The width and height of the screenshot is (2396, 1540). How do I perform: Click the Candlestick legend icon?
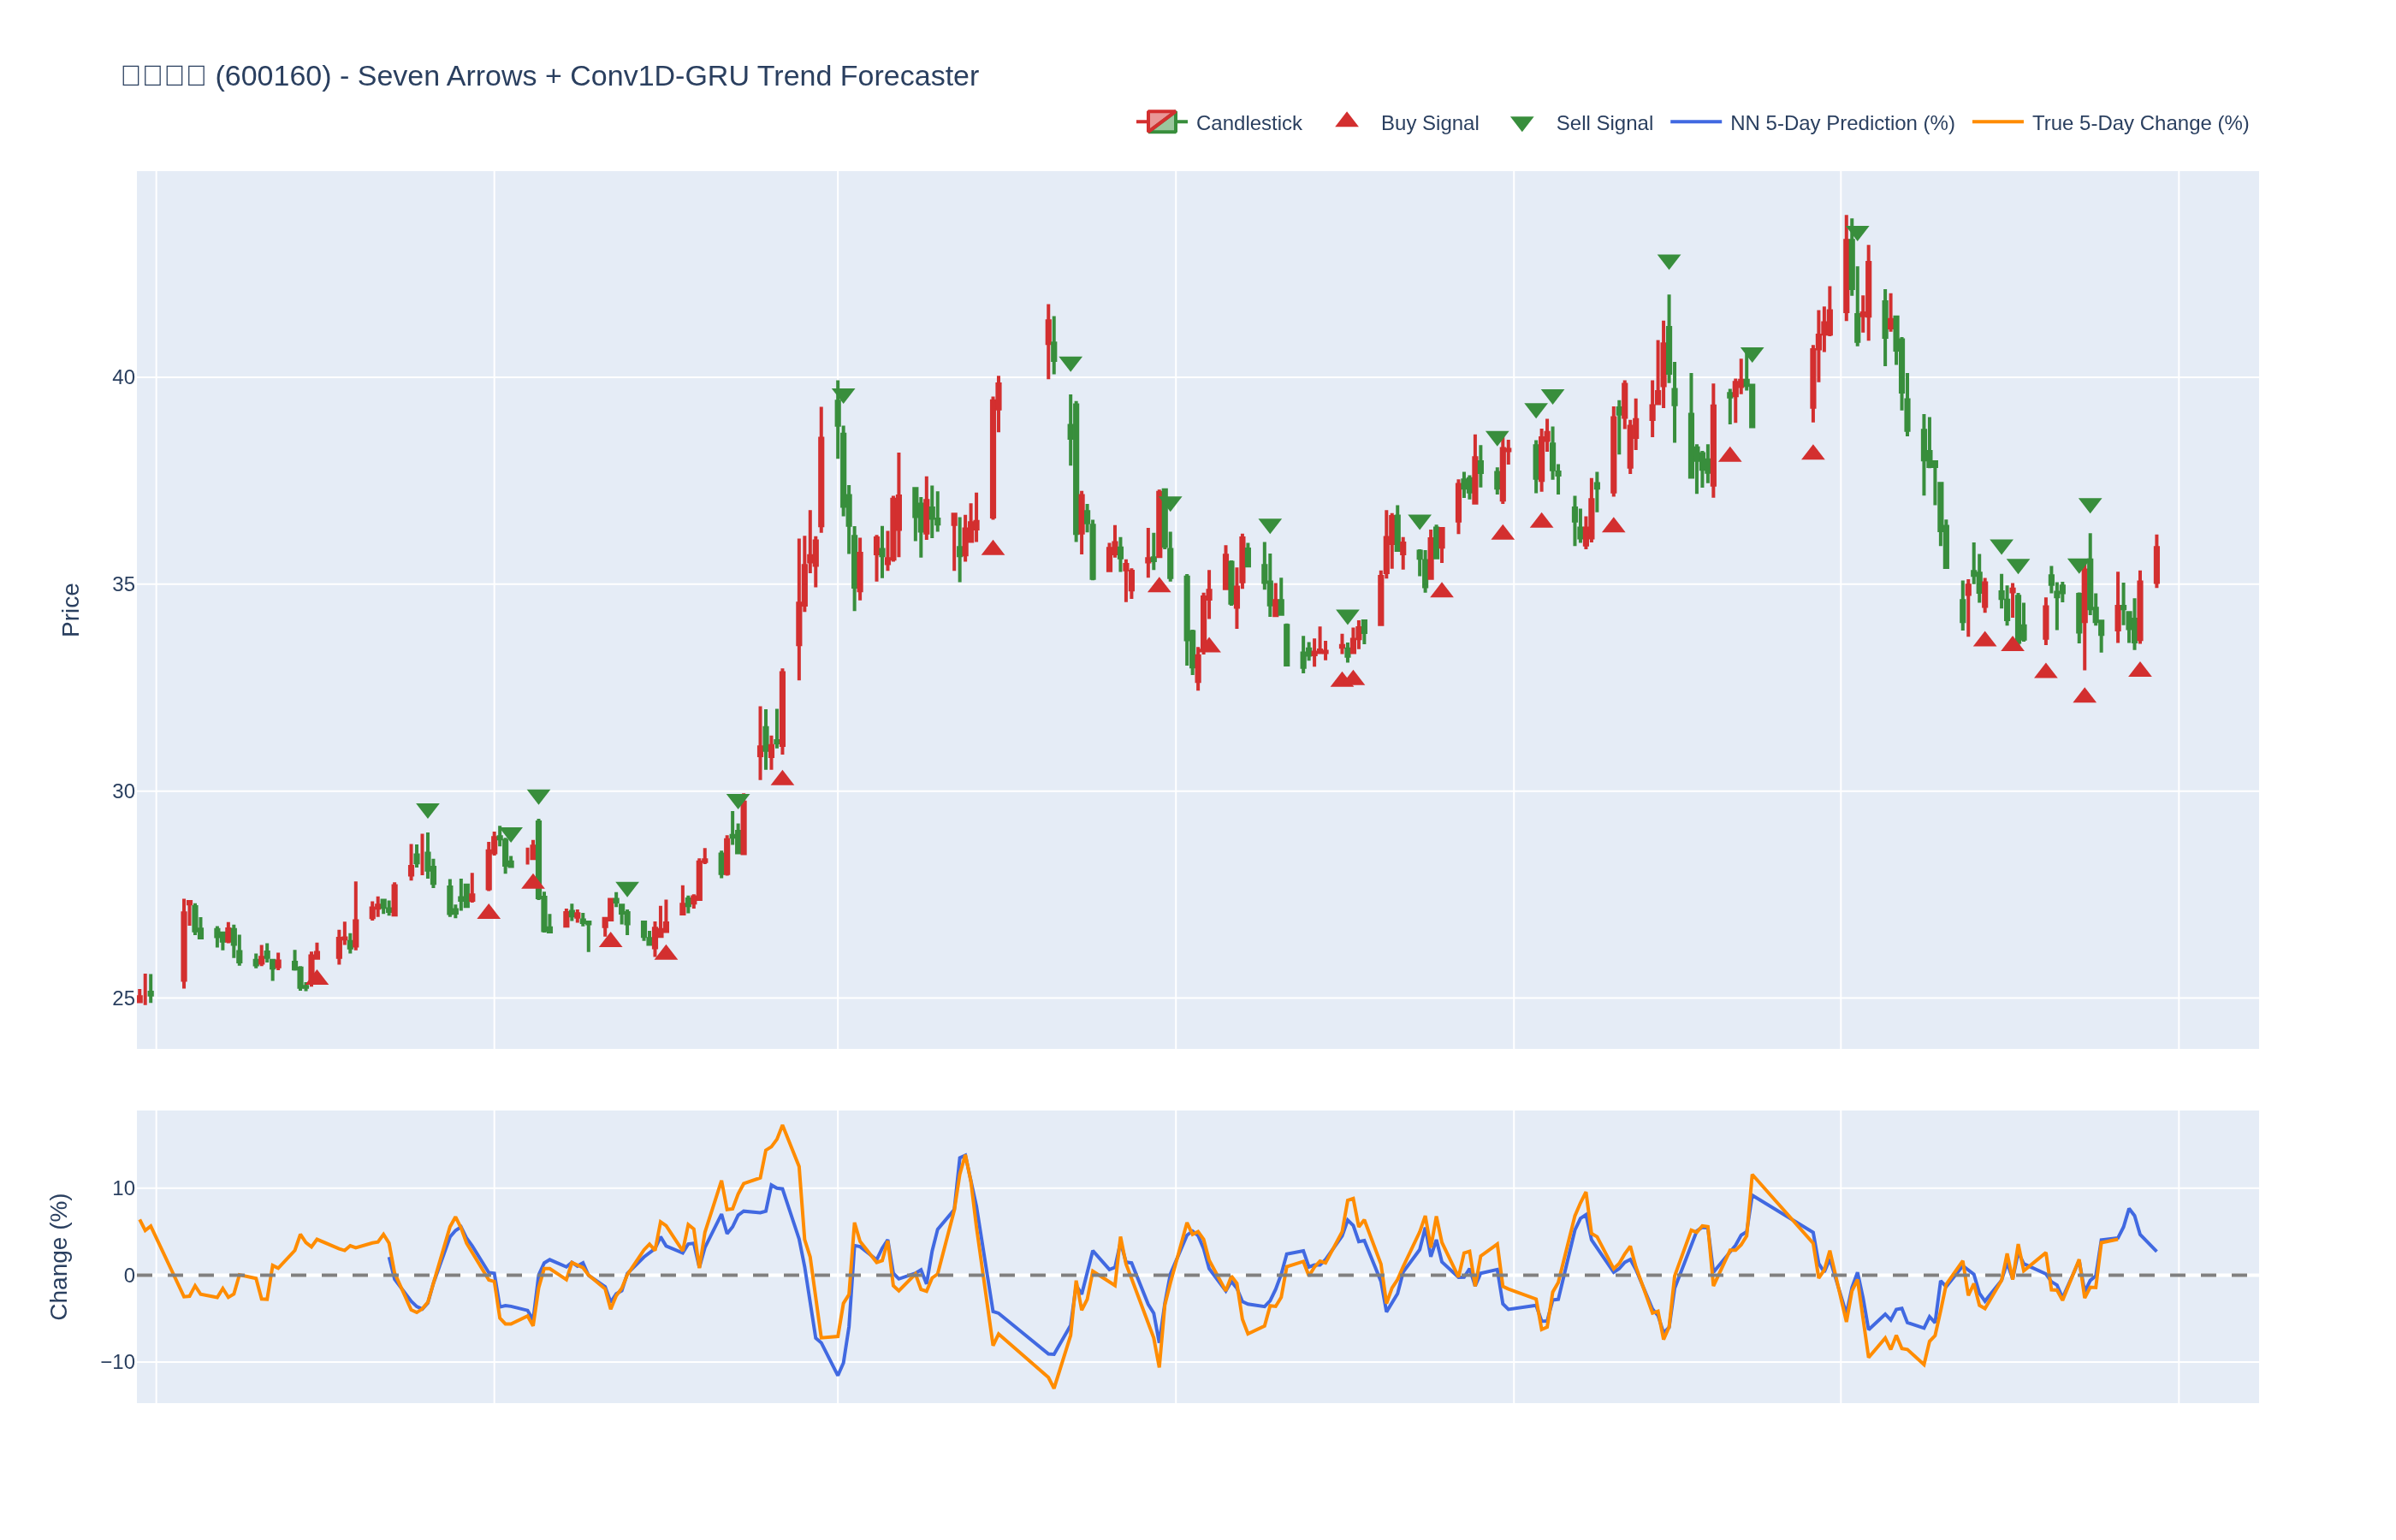point(1161,122)
